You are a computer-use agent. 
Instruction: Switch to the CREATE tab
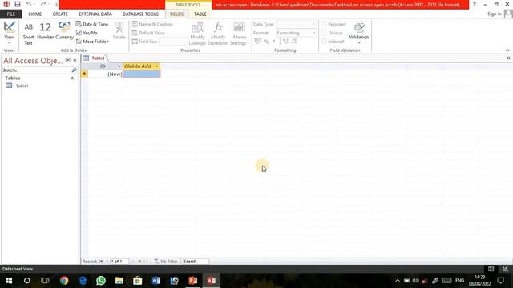[x=60, y=14]
